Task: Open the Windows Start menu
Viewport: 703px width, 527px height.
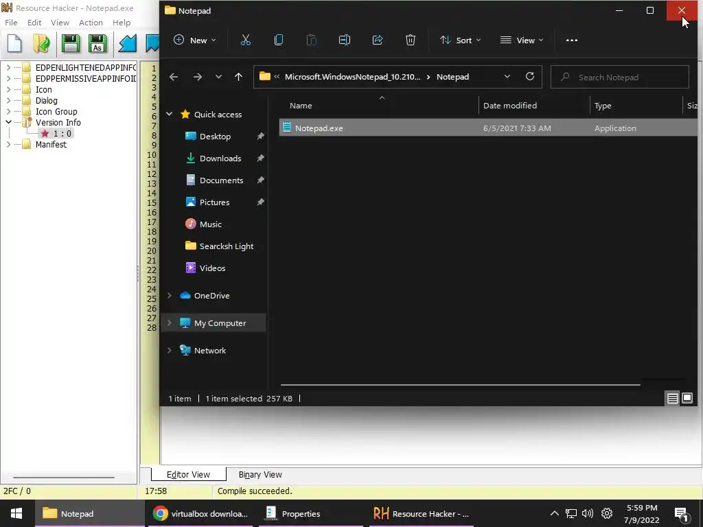Action: click(x=17, y=513)
